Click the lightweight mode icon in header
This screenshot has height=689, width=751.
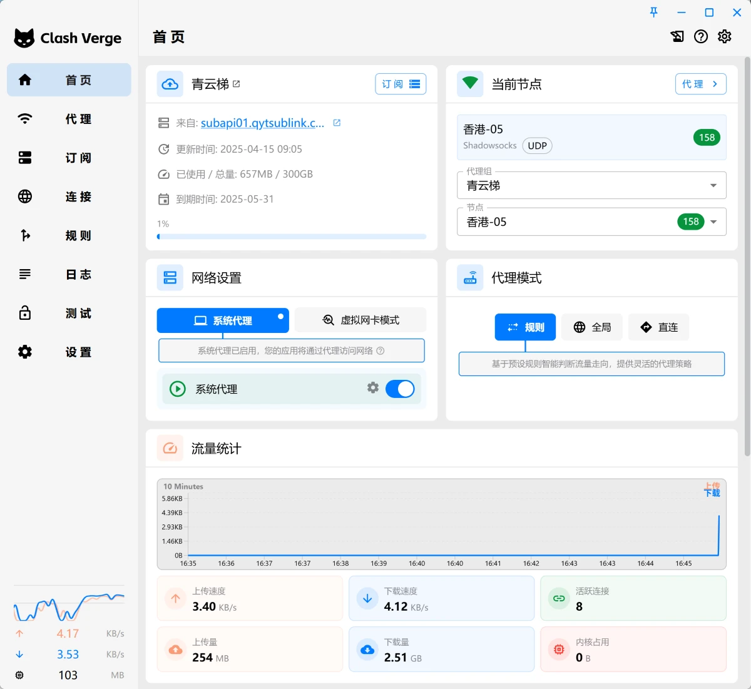pos(677,36)
